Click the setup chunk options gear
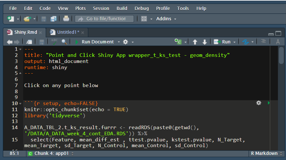This screenshot has height=160, width=286. (x=259, y=103)
